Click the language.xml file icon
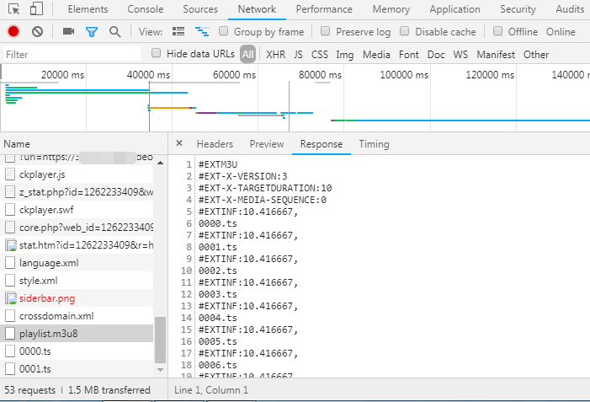Screen dimensions: 590x402 pyautogui.click(x=10, y=263)
